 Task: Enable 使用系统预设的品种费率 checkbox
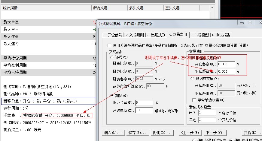pos(109,45)
